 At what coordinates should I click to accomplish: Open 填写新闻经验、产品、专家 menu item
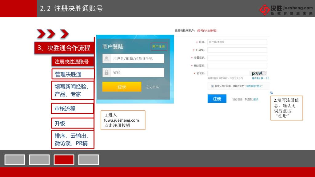pos(73,90)
